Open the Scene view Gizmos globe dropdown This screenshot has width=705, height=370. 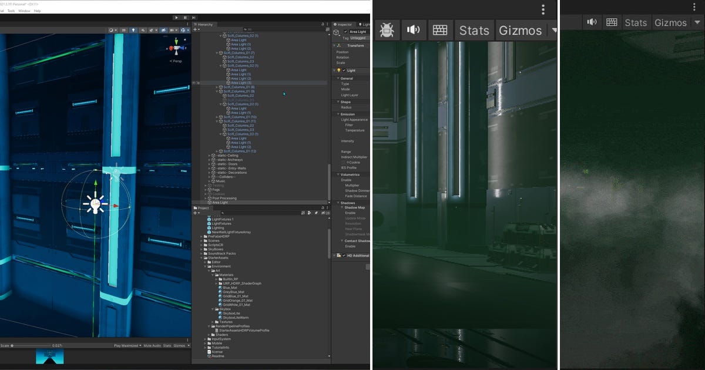pyautogui.click(x=185, y=30)
